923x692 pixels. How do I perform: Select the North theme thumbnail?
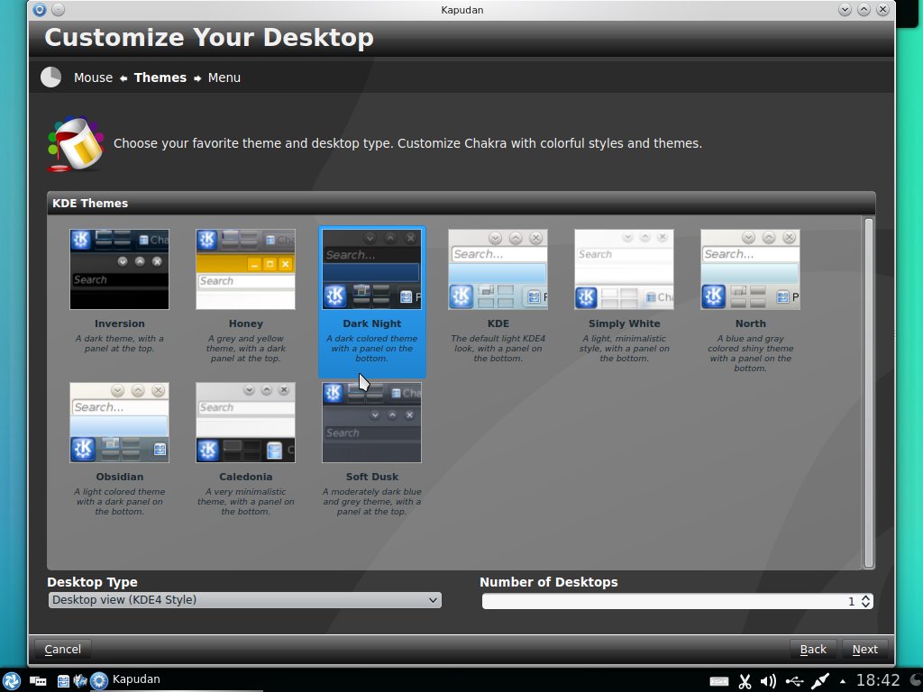(x=751, y=269)
